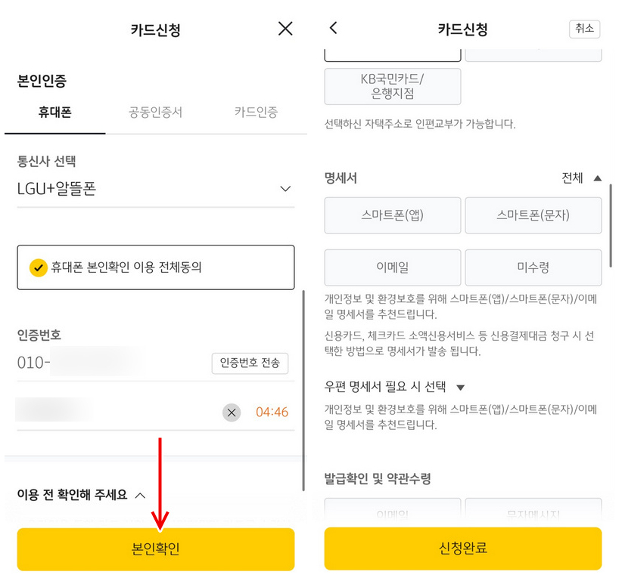Clear the verification code input using X icon
619x584 pixels.
232,413
